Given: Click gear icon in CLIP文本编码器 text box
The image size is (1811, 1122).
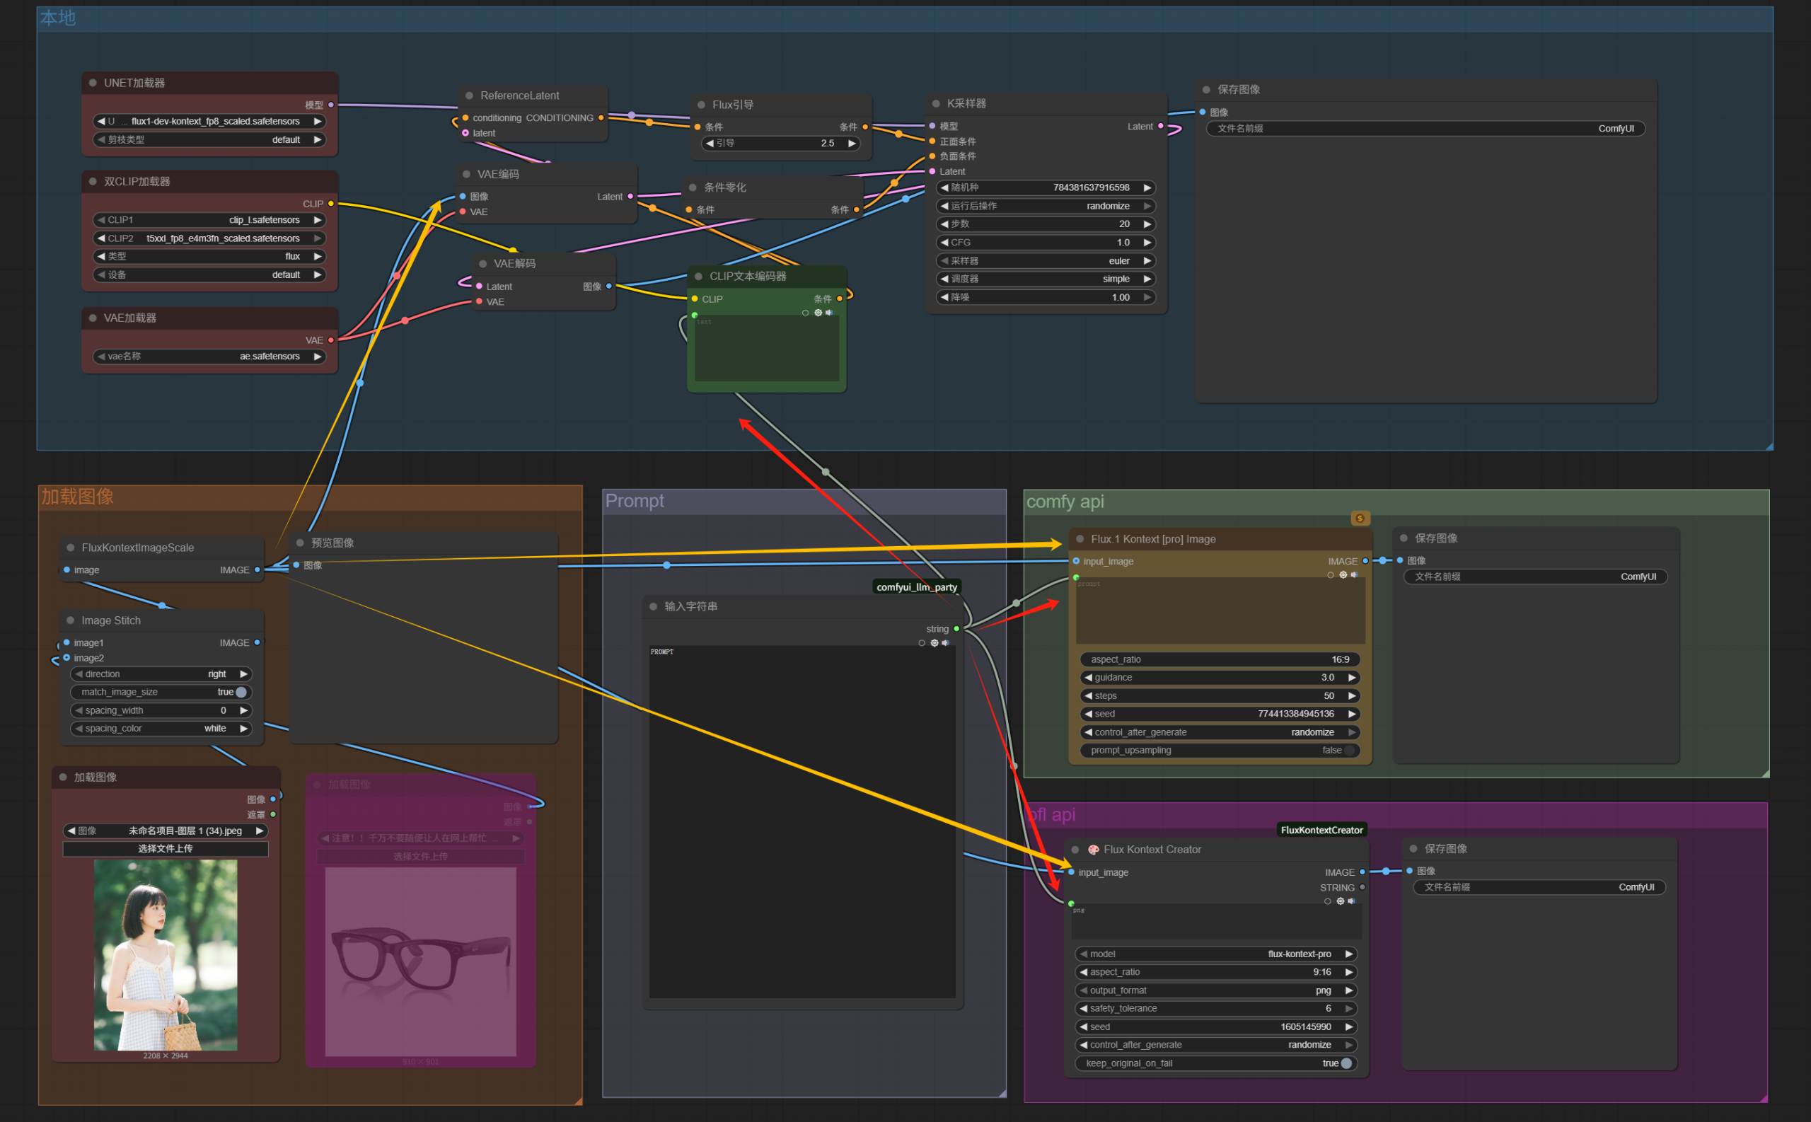Looking at the screenshot, I should click(818, 313).
